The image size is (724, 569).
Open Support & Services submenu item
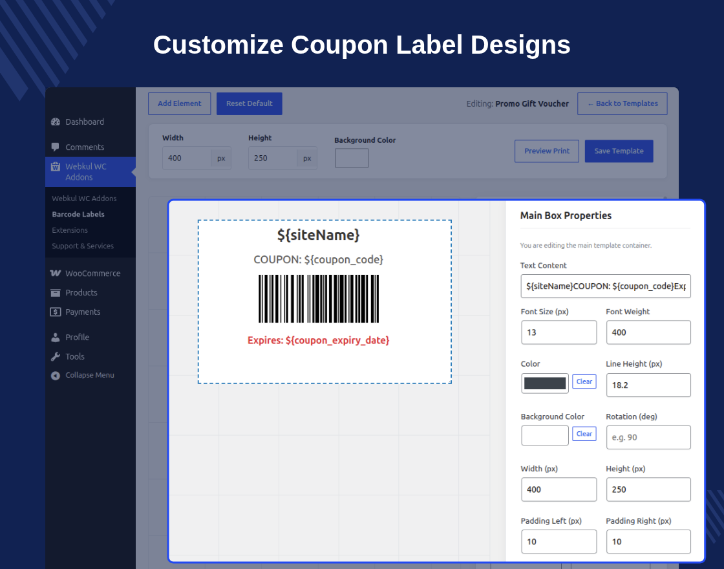coord(83,246)
